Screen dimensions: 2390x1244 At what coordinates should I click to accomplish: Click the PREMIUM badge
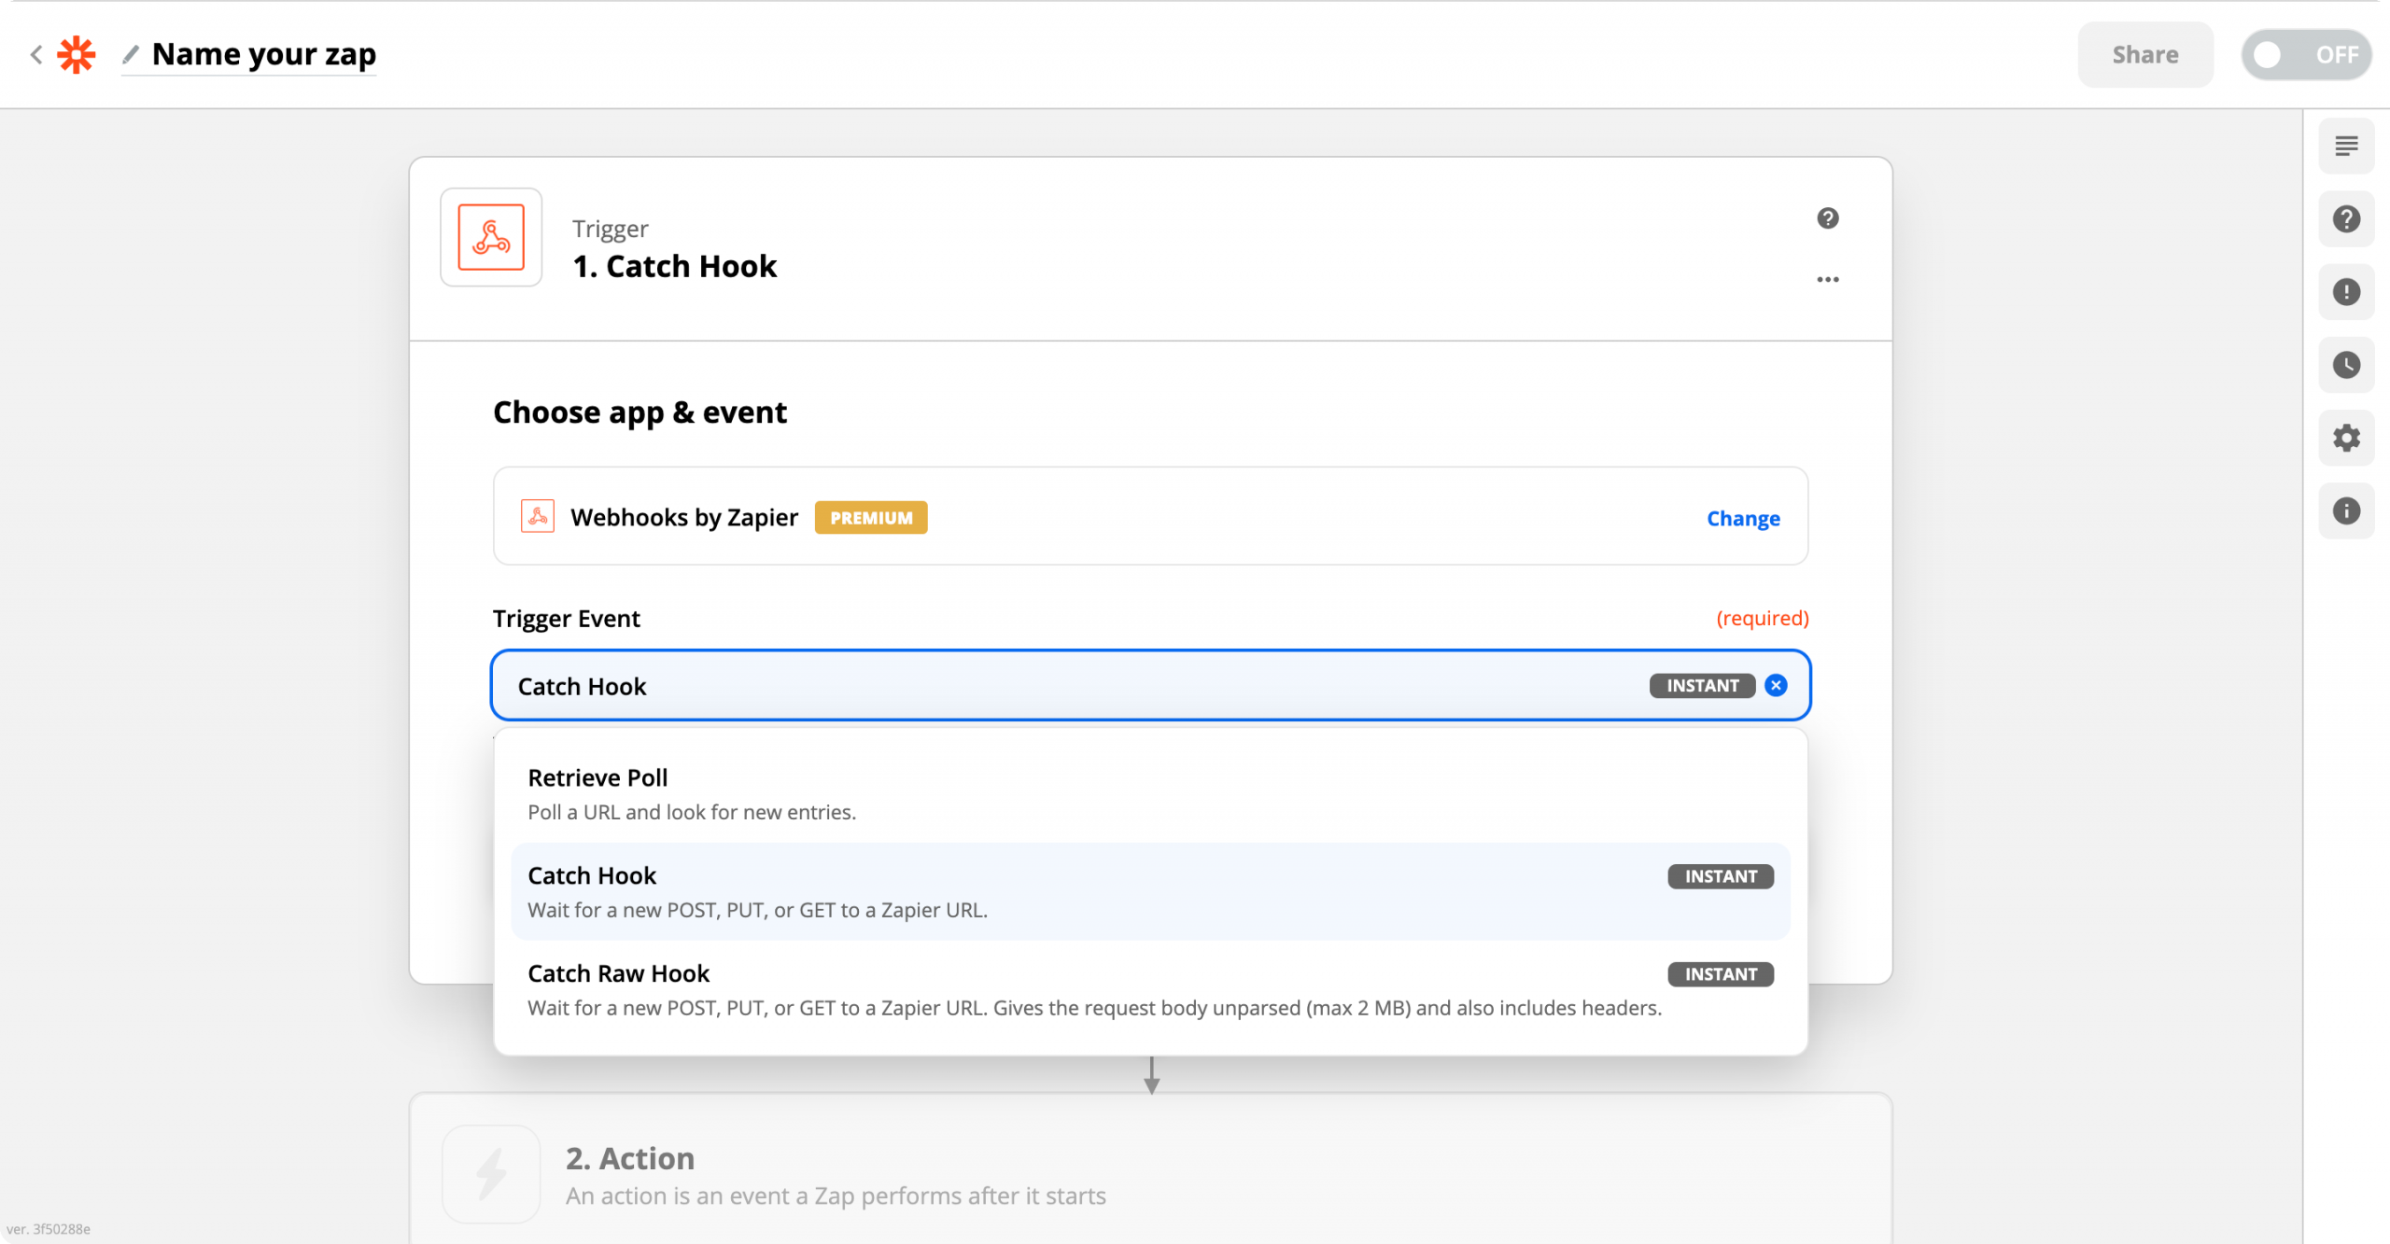pyautogui.click(x=871, y=517)
